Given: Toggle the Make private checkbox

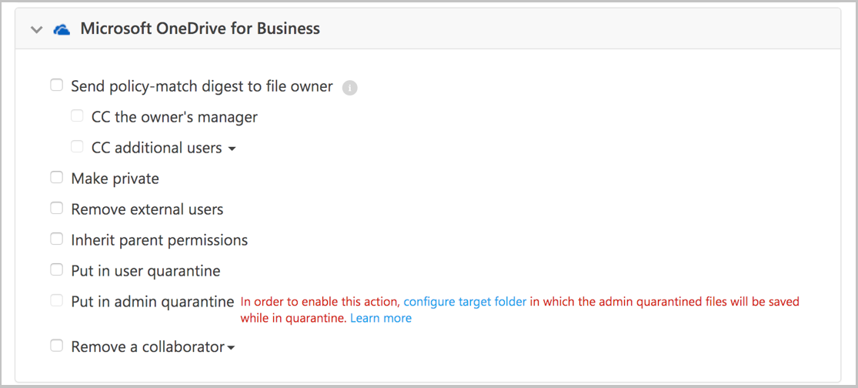Looking at the screenshot, I should point(57,178).
